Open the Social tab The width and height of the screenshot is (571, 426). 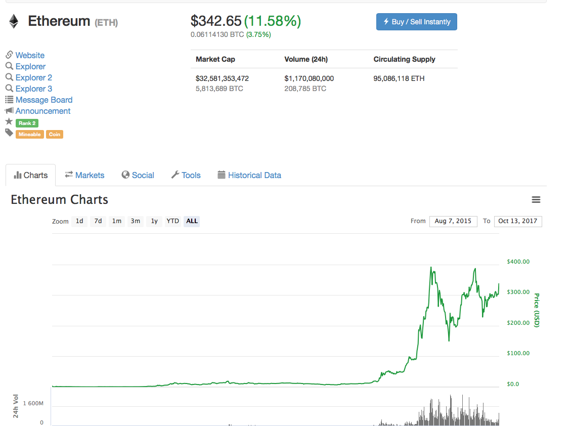(138, 175)
